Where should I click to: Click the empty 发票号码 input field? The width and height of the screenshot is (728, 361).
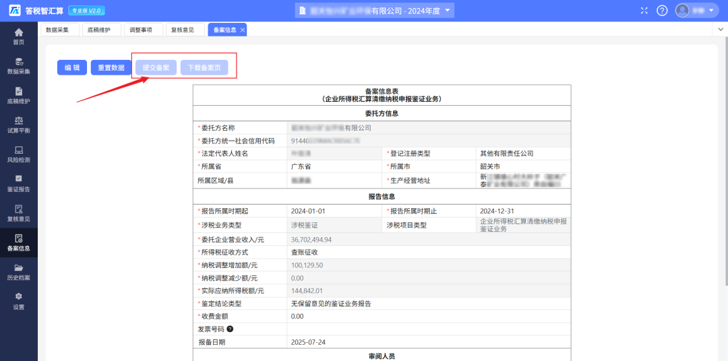pyautogui.click(x=429, y=329)
